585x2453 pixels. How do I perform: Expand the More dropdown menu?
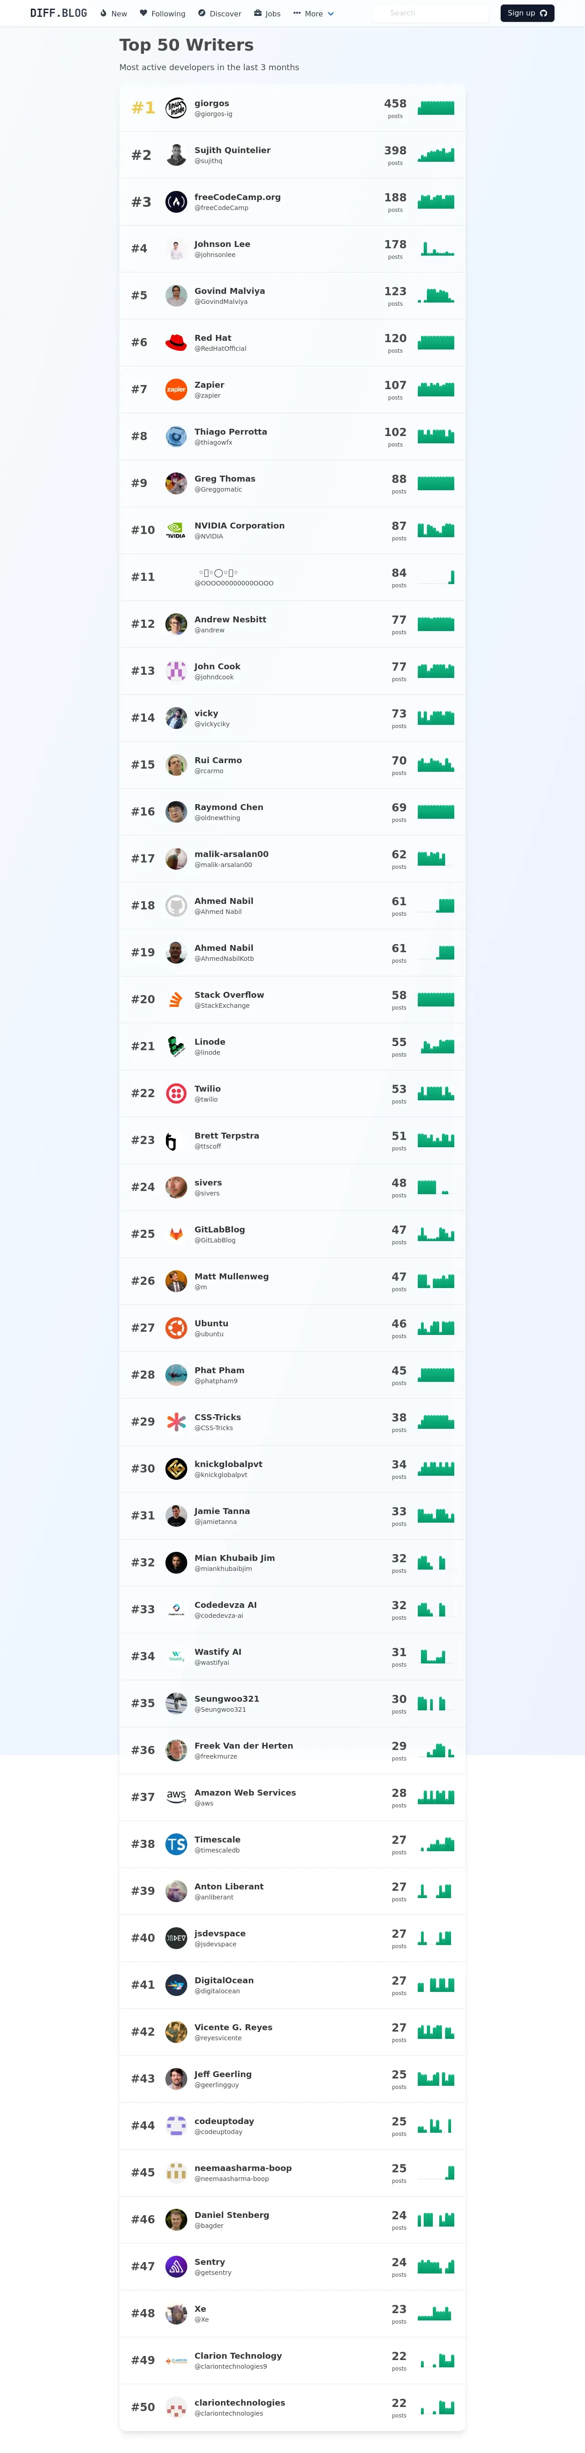313,13
